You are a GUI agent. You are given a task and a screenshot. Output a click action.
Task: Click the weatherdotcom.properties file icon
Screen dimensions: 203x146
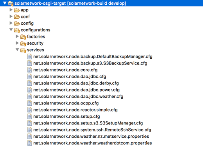pos(30,143)
